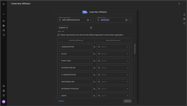187x106 pixels.
Task: Click the CANCEL button
Action: point(61,101)
